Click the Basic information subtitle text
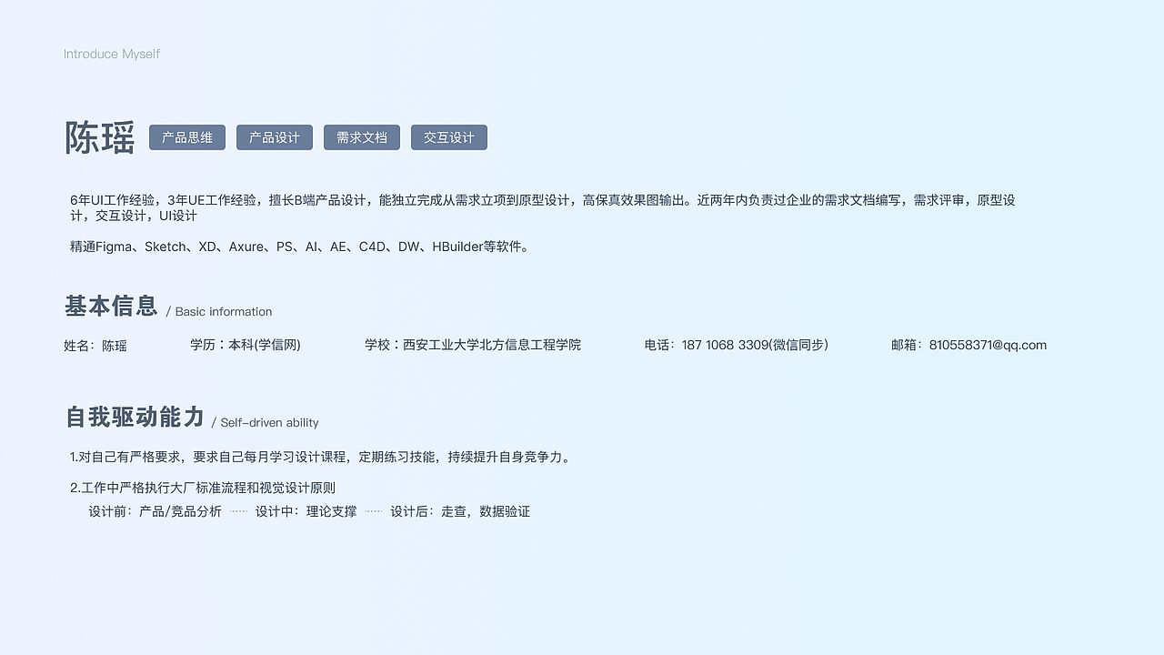Image resolution: width=1164 pixels, height=655 pixels. [223, 311]
